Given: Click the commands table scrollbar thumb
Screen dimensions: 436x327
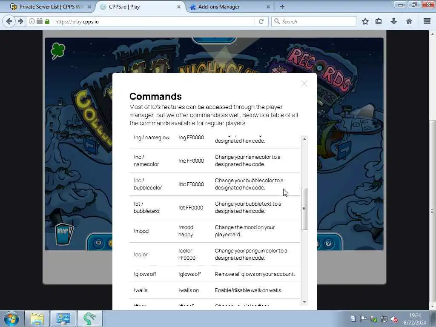Looking at the screenshot, I should click(304, 209).
